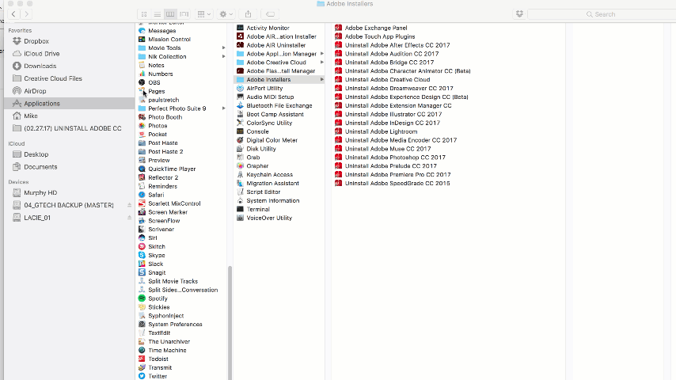676x380 pixels.
Task: Click the Share toolbar button
Action: 249,14
